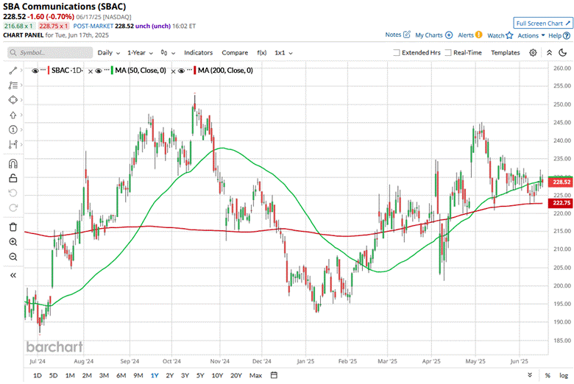Expand the Daily frequency dropdown

(x=108, y=53)
